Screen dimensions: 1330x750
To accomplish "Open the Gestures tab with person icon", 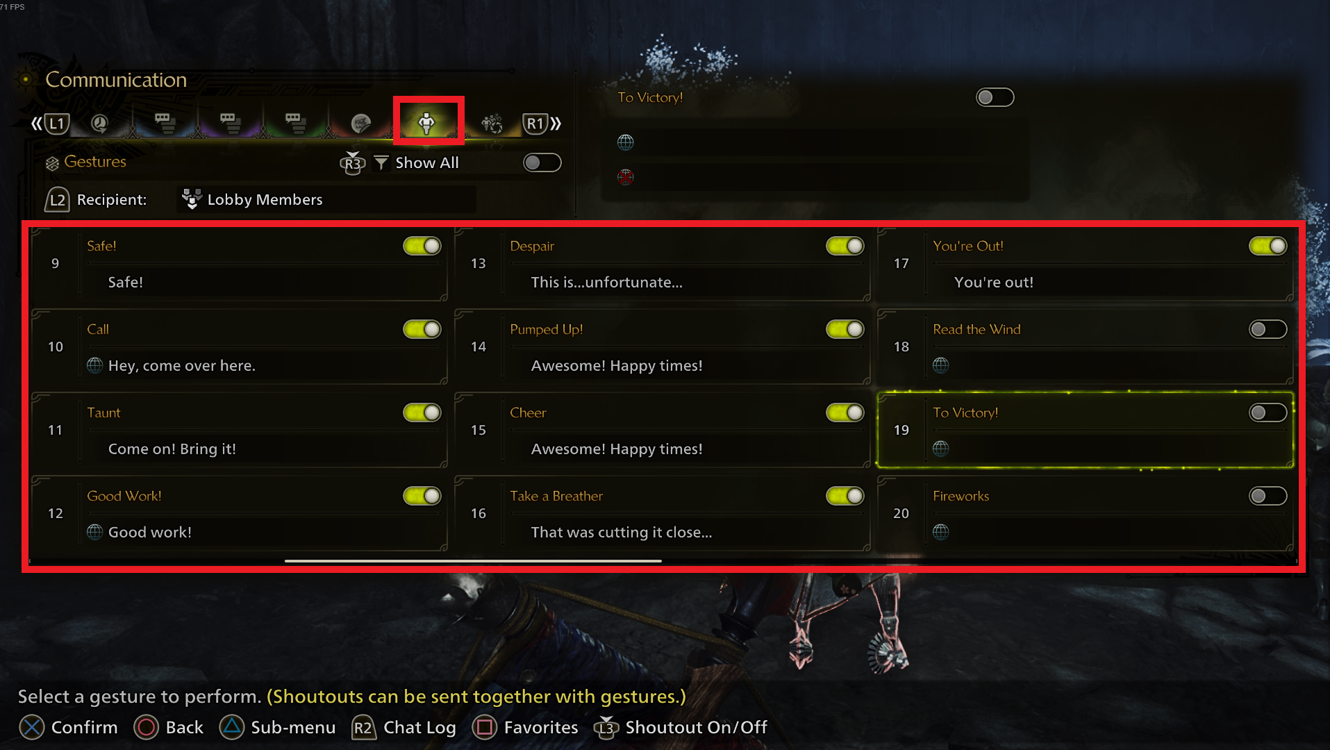I will [x=426, y=123].
